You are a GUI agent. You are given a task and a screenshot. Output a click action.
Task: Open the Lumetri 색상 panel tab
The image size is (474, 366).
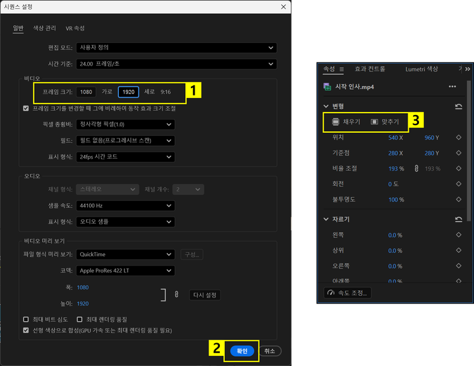422,69
